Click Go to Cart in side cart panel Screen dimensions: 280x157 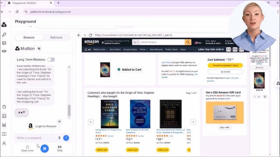pos(259,68)
